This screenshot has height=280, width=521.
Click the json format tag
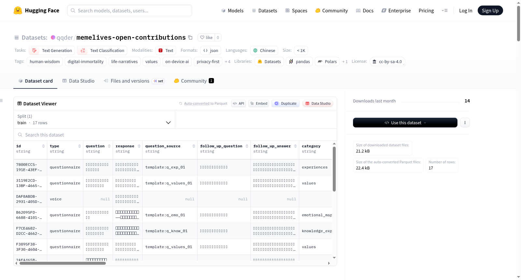tap(211, 50)
